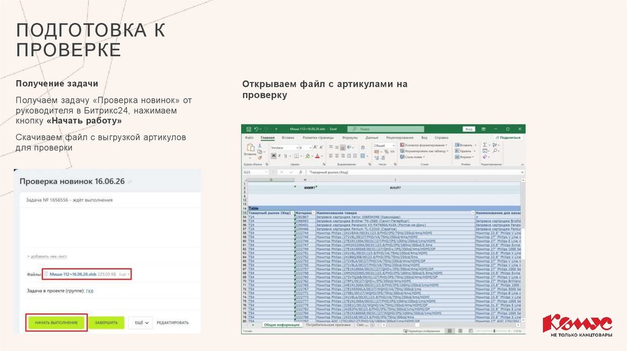Click Page layout view icon in status bar
Viewport: 627px width, 351px height.
[460, 331]
